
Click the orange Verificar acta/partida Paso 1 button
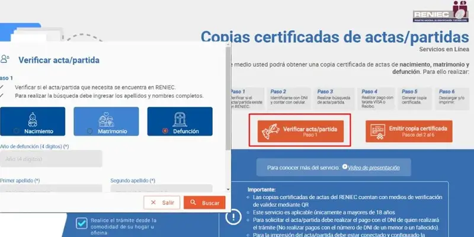coord(300,131)
